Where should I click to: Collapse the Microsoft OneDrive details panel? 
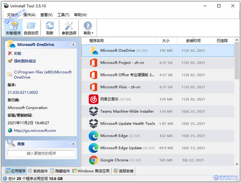click(x=73, y=44)
